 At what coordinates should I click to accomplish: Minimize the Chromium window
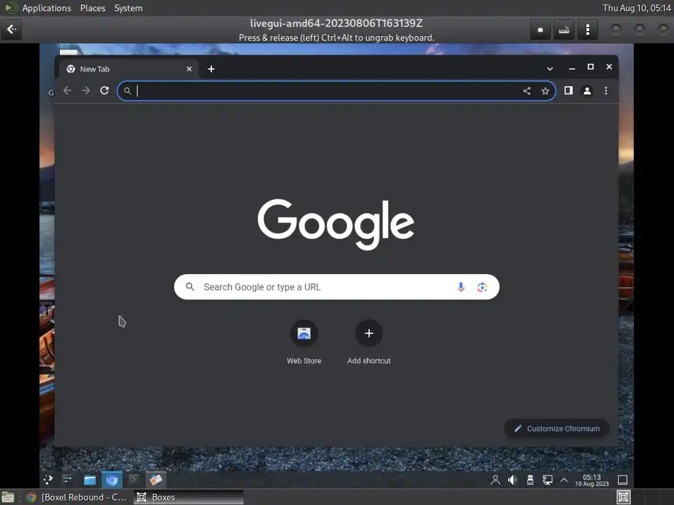point(572,68)
